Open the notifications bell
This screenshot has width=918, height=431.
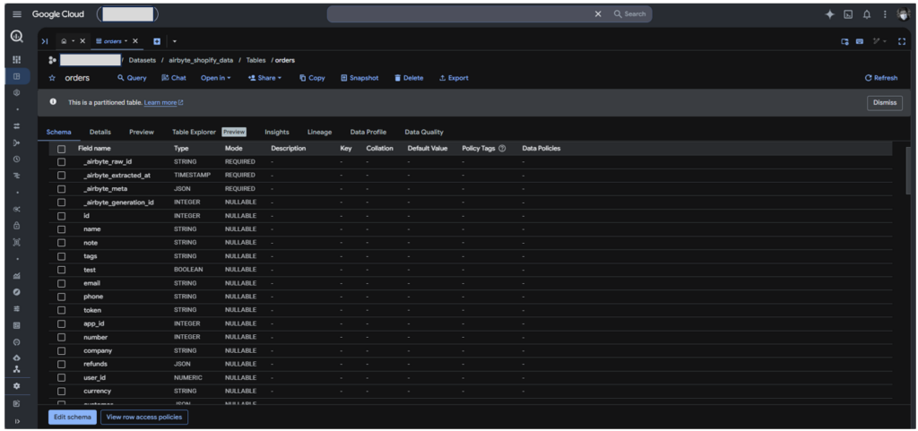coord(867,14)
